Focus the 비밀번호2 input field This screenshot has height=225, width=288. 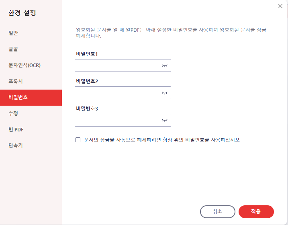(x=123, y=93)
